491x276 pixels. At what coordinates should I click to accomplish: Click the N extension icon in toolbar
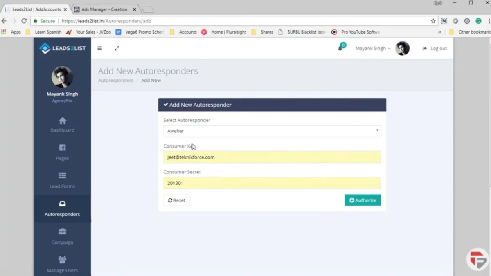(444, 21)
